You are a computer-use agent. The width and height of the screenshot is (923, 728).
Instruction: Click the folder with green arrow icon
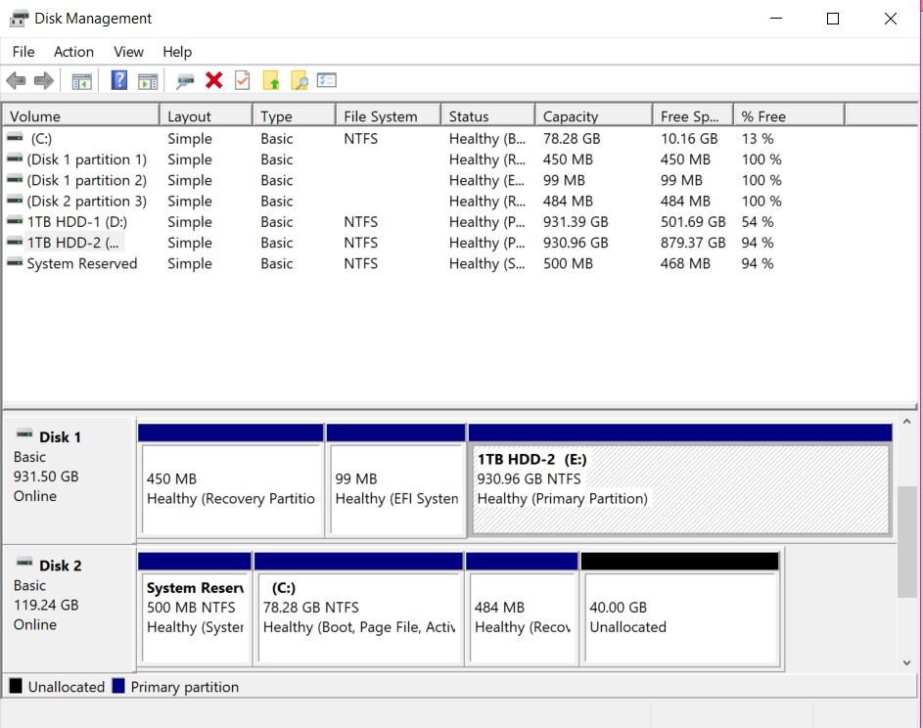click(x=271, y=80)
